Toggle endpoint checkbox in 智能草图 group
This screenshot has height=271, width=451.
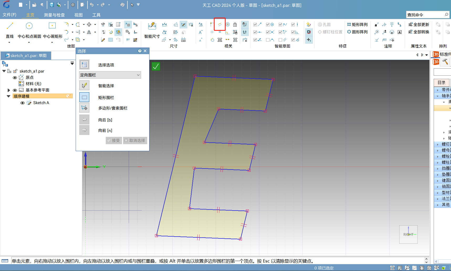pyautogui.click(x=255, y=24)
